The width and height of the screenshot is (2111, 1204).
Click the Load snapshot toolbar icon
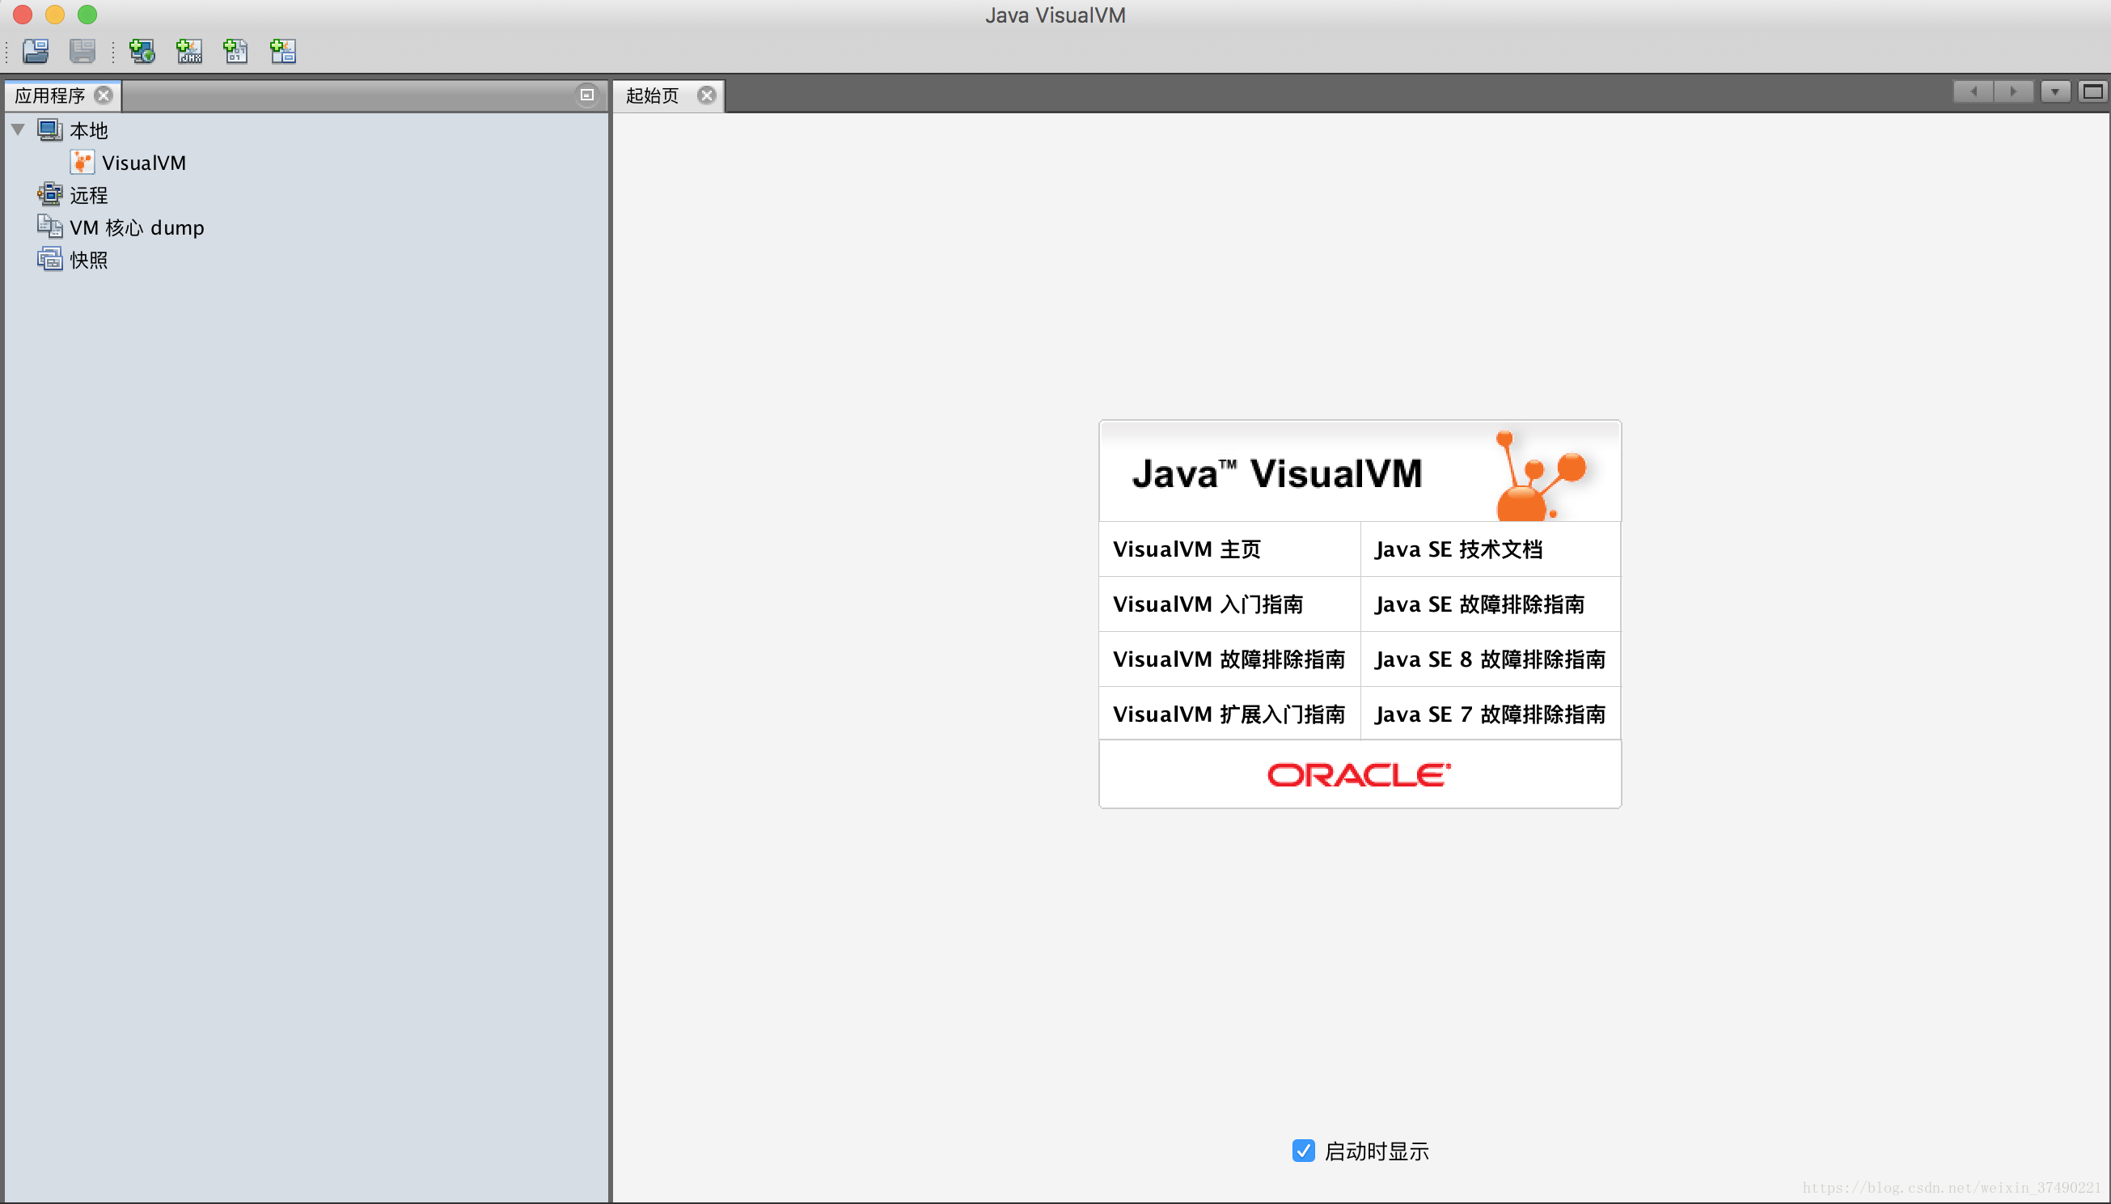36,51
